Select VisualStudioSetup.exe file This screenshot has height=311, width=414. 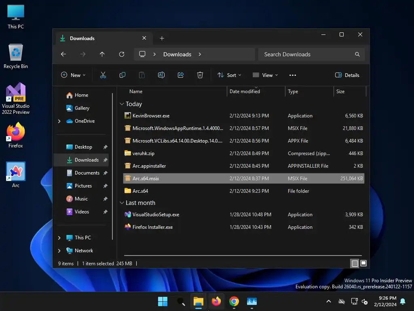click(243, 215)
